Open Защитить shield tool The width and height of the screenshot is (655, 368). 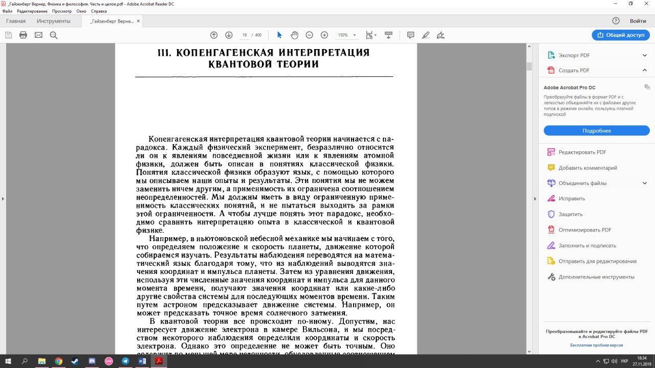[x=571, y=214]
